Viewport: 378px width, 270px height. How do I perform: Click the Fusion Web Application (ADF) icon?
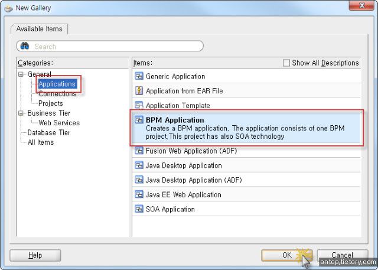[139, 151]
